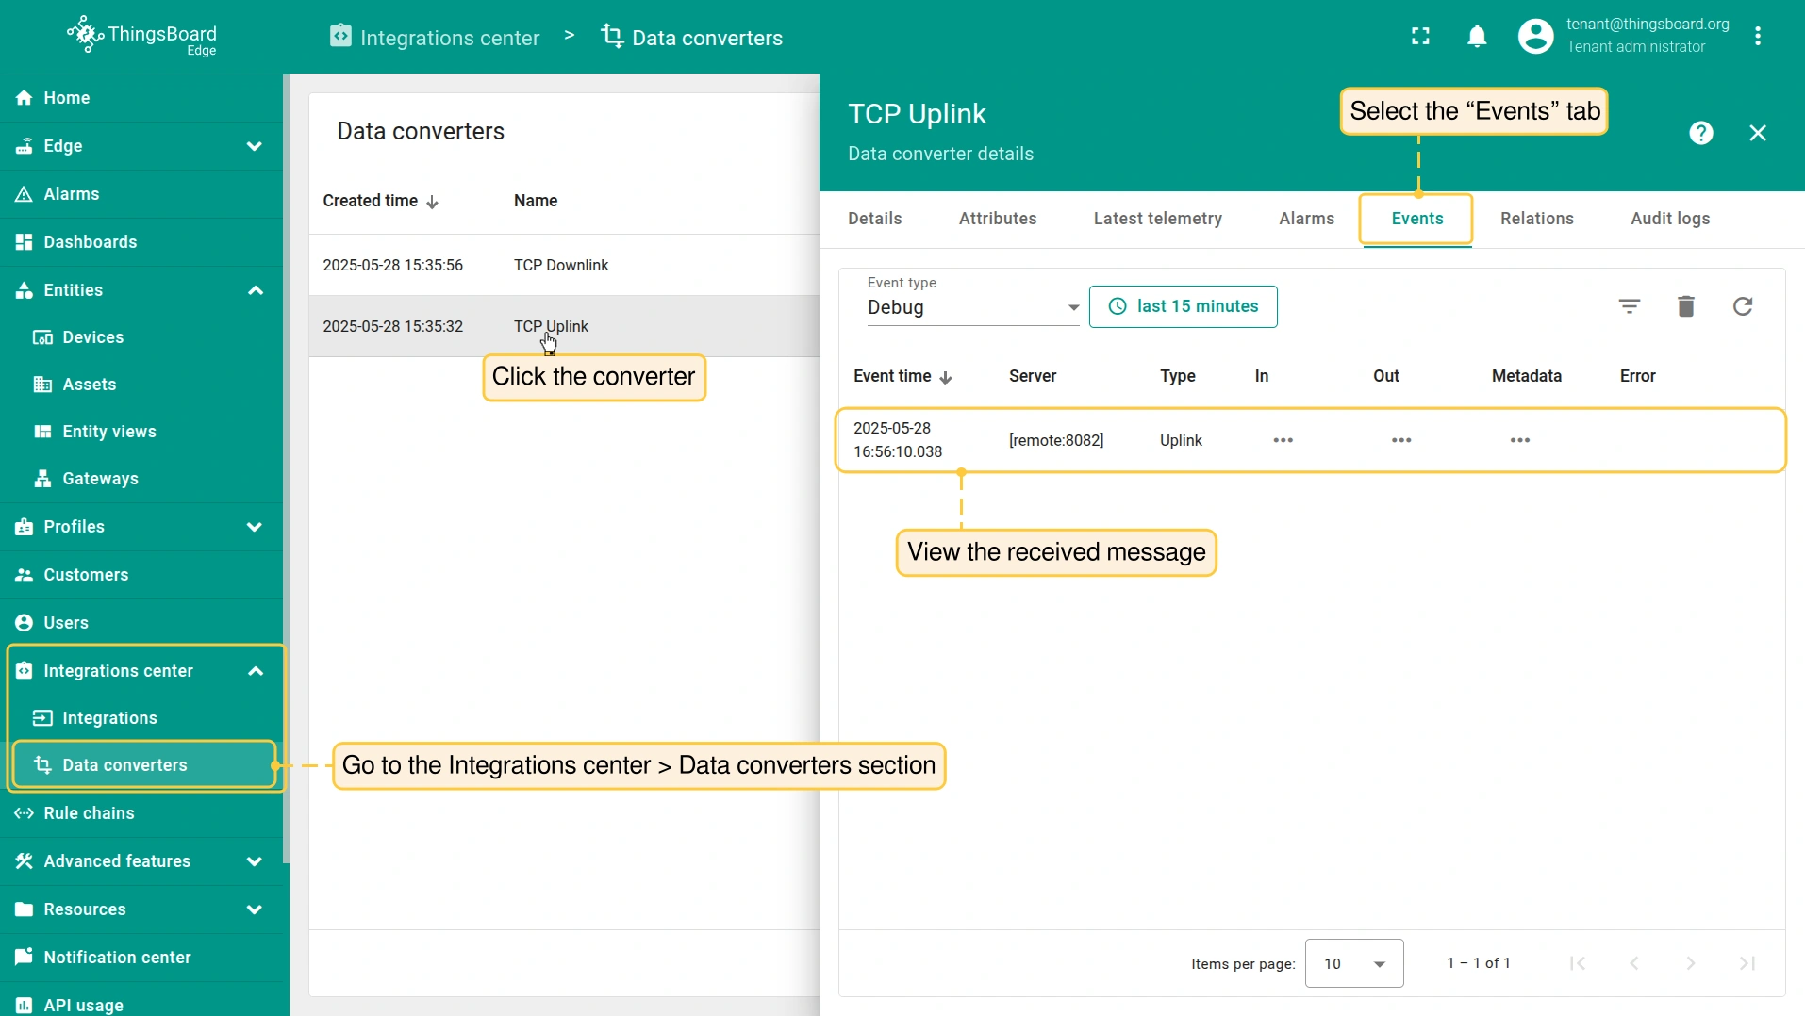Select the TCP Downlink converter row

tap(562, 265)
